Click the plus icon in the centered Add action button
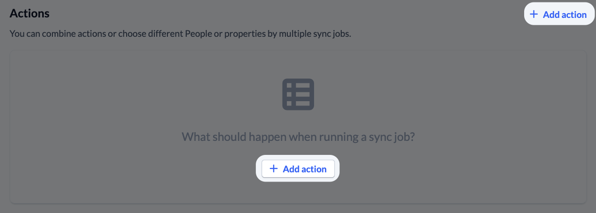The width and height of the screenshot is (596, 213). tap(274, 169)
